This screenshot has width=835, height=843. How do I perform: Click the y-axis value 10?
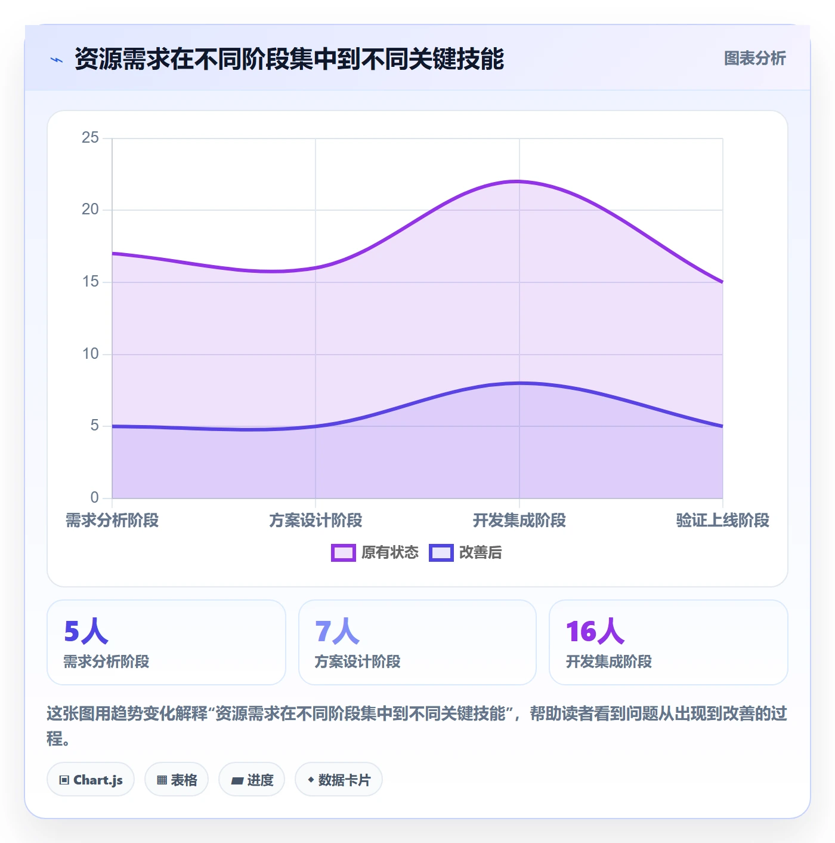tap(90, 354)
